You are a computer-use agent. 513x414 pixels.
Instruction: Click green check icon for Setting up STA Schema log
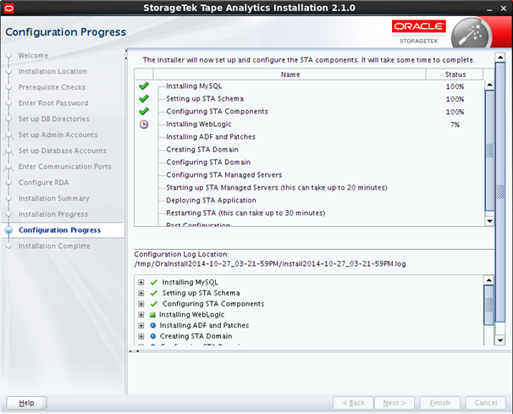pyautogui.click(x=154, y=293)
